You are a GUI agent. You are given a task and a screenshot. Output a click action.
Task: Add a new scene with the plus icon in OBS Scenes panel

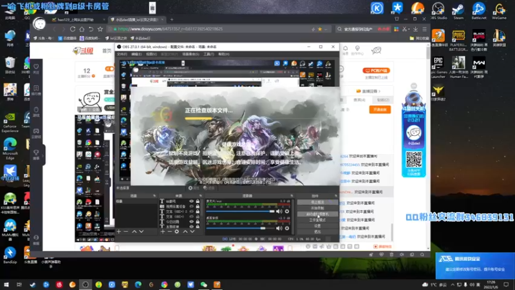119,231
